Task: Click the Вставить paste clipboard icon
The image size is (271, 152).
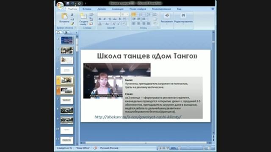Action: tap(64, 16)
